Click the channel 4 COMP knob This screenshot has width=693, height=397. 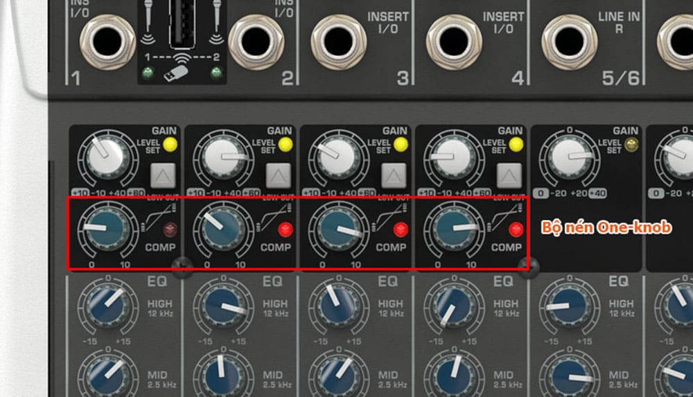pyautogui.click(x=453, y=229)
